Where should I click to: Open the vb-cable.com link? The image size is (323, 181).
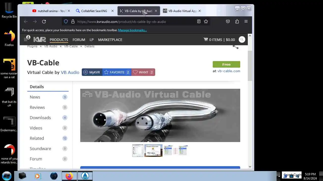229,71
